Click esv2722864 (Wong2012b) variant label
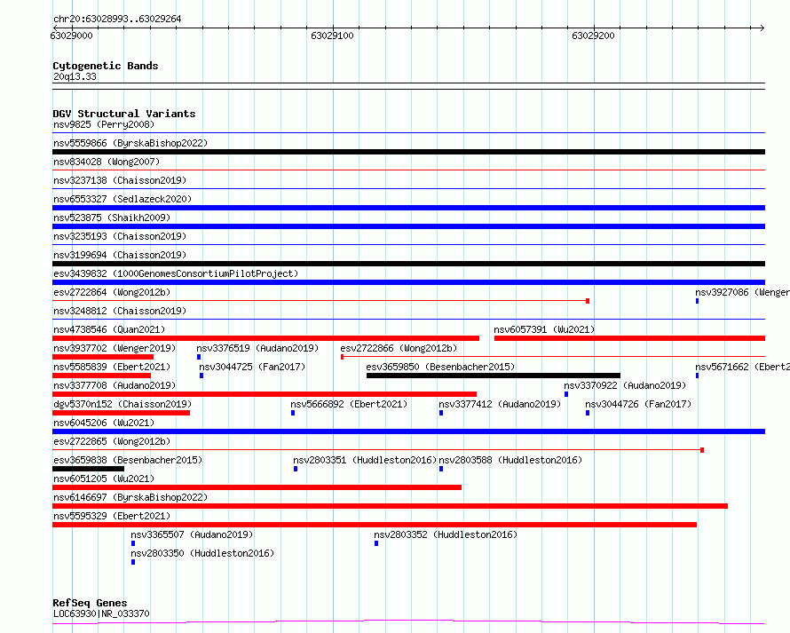 (x=112, y=292)
